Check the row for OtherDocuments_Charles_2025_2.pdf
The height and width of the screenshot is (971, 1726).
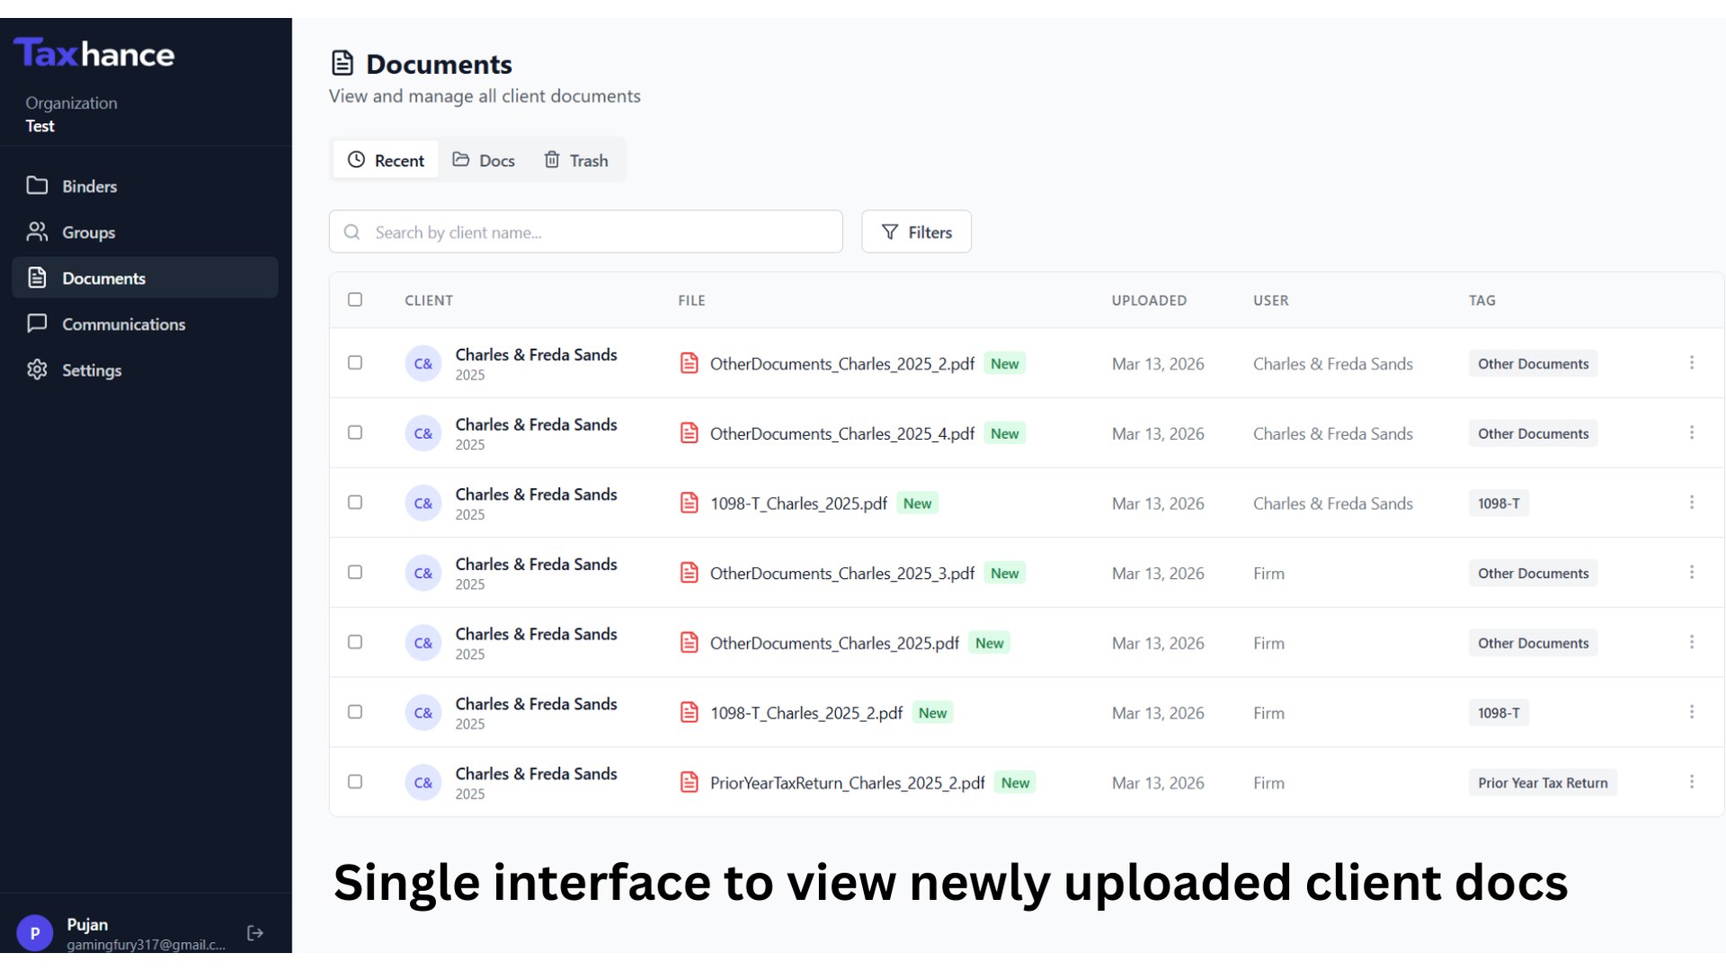tap(355, 362)
